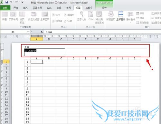
Task: Switch to the Data (数据) tab
Action: point(59,8)
